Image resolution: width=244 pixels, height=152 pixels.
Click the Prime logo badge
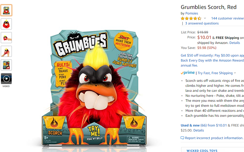click(x=188, y=73)
